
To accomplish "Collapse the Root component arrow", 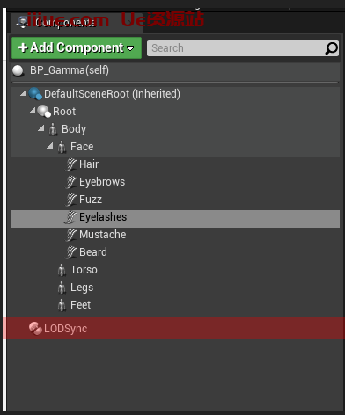I will [x=33, y=111].
